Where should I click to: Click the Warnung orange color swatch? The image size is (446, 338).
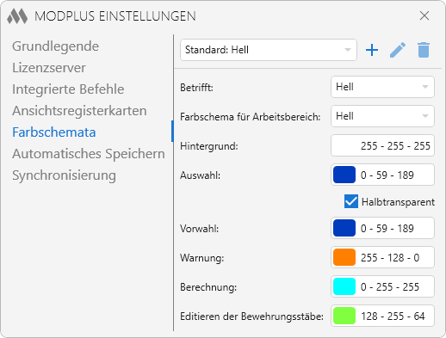tap(344, 257)
